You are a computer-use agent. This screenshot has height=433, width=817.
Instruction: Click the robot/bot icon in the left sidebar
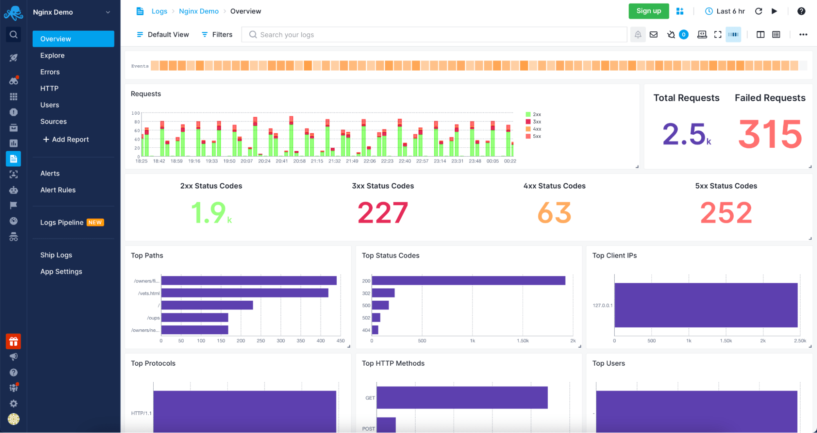13,190
